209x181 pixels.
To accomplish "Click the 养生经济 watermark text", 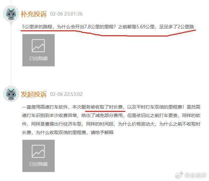I will tap(195, 175).
